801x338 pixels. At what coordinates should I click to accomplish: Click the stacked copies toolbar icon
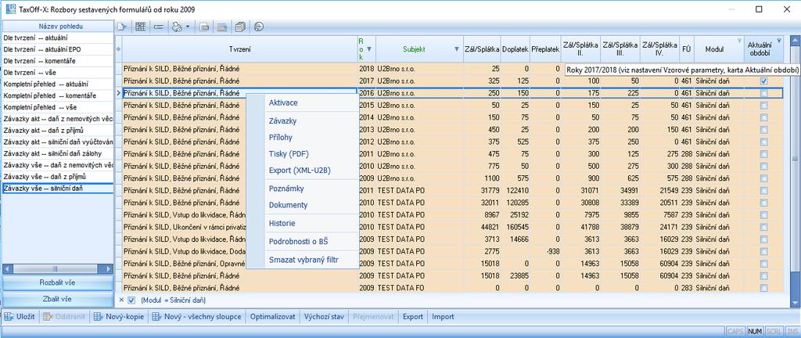point(241,27)
